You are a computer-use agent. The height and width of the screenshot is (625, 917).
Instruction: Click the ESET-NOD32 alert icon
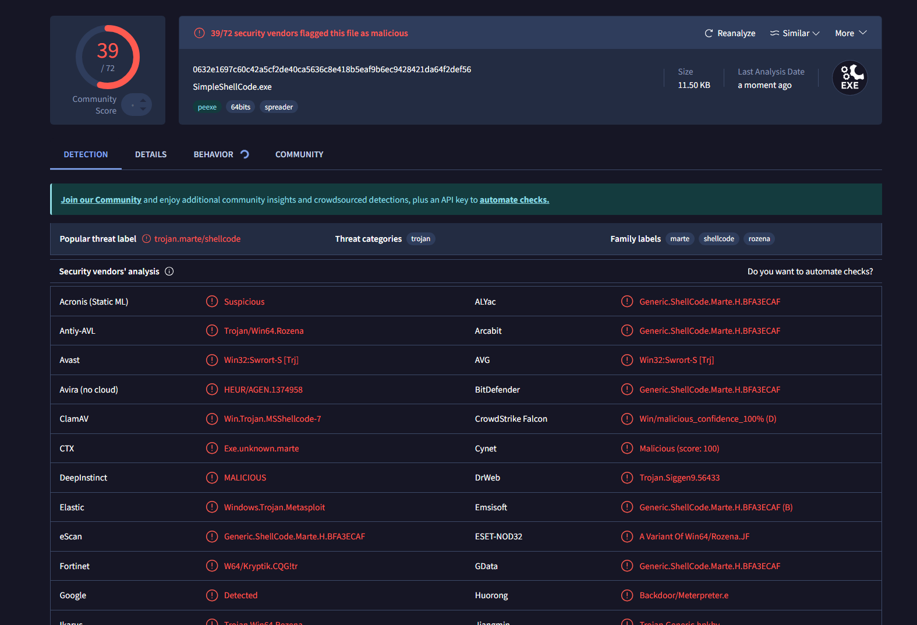(627, 536)
